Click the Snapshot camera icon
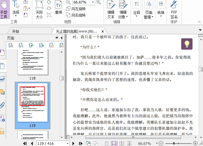Screen dimensions: 203x146 click(26, 2)
